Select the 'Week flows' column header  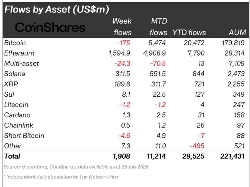pos(122,27)
